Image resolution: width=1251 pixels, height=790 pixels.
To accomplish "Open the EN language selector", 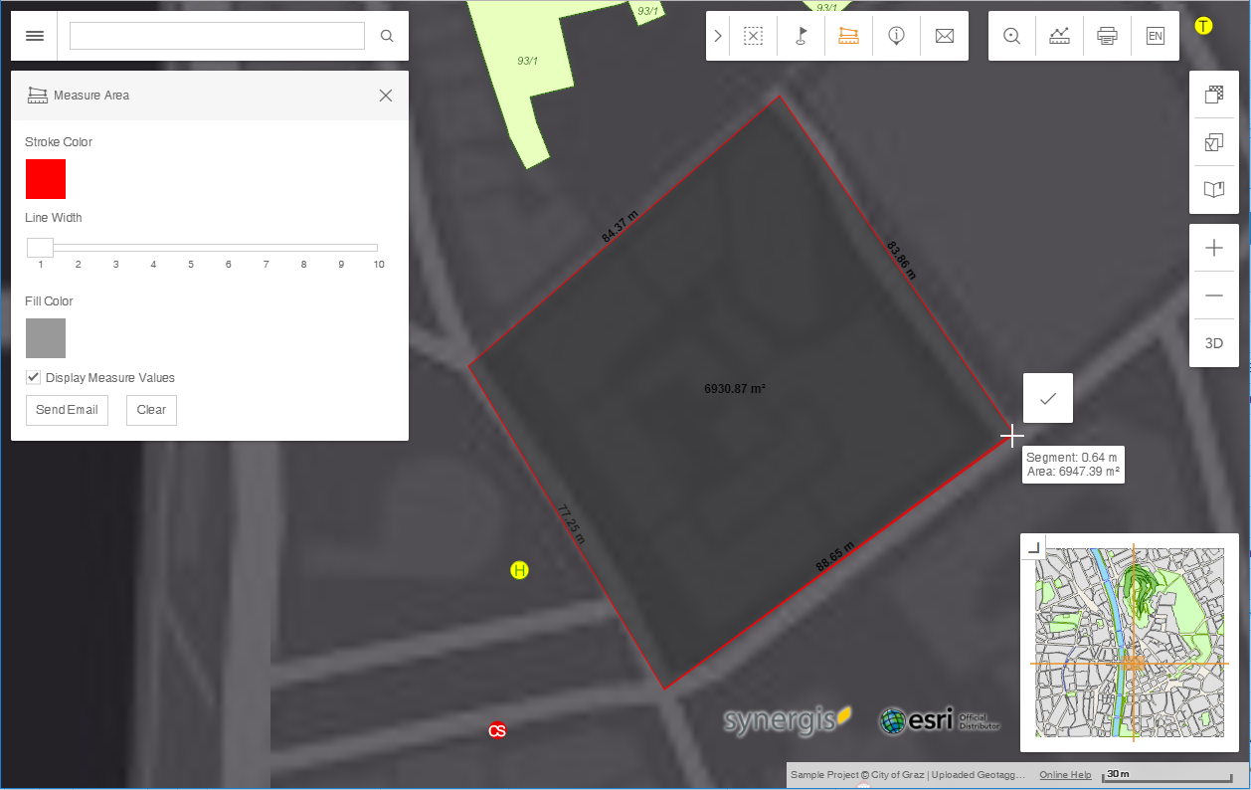I will pos(1155,35).
